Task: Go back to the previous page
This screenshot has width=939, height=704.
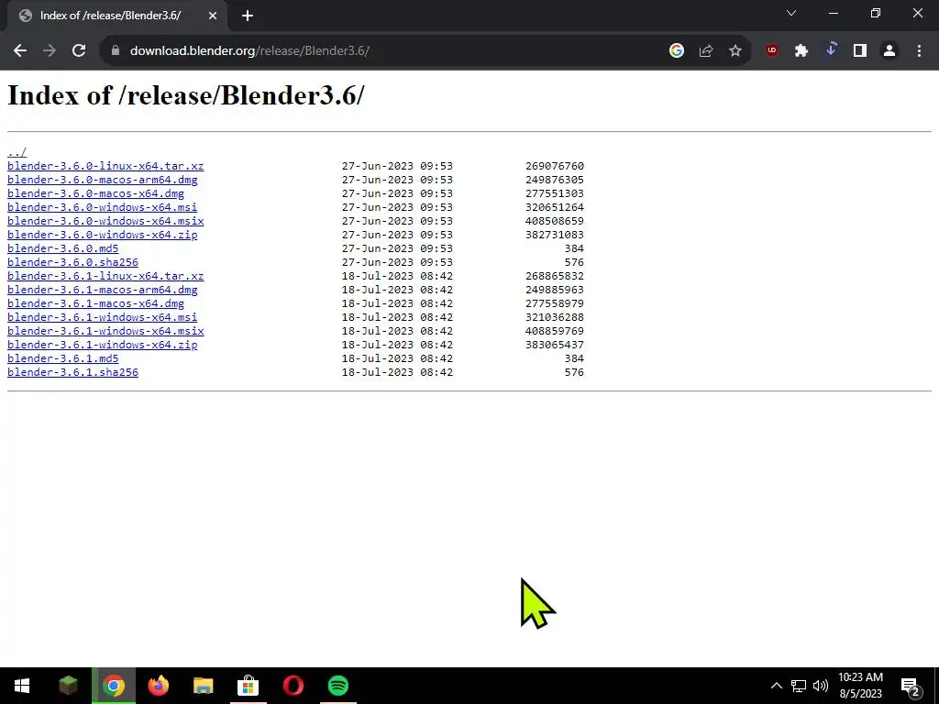Action: (x=20, y=51)
